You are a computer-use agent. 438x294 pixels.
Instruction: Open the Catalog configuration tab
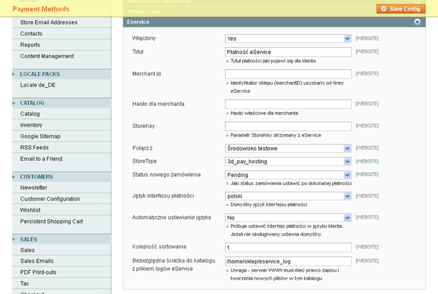click(x=62, y=114)
